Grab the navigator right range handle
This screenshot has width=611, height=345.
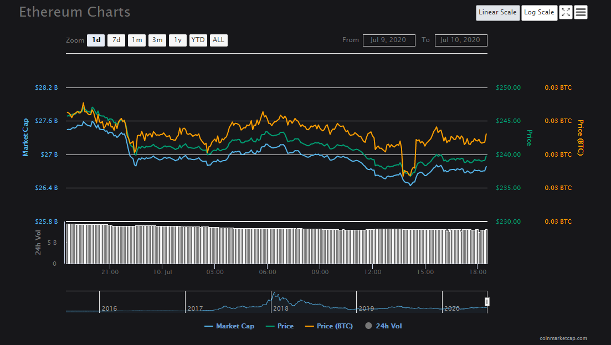(487, 302)
